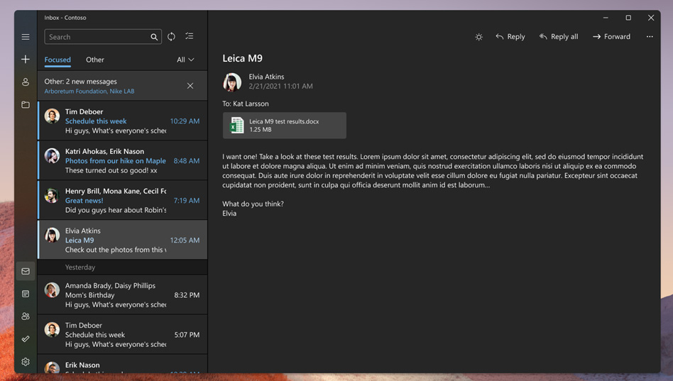Open Arboretum Foundation, Nike LAB link

click(x=89, y=91)
